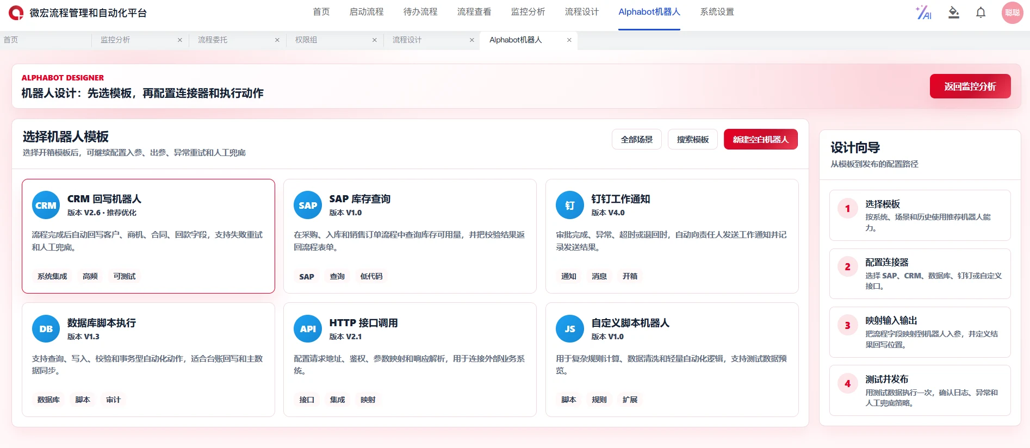The height and width of the screenshot is (448, 1030).
Task: Click step 4 number badge
Action: coord(847,383)
